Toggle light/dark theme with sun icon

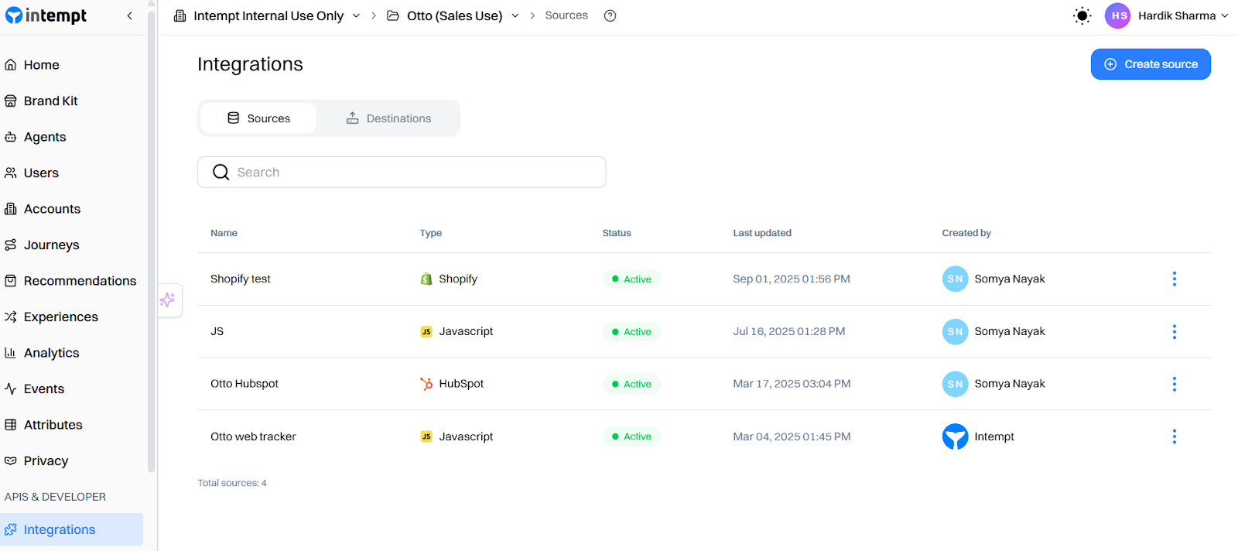coord(1082,15)
